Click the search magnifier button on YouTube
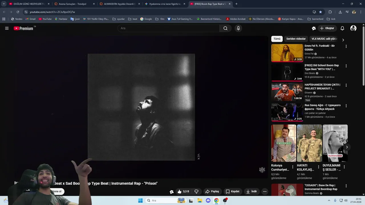365x205 pixels. click(225, 28)
